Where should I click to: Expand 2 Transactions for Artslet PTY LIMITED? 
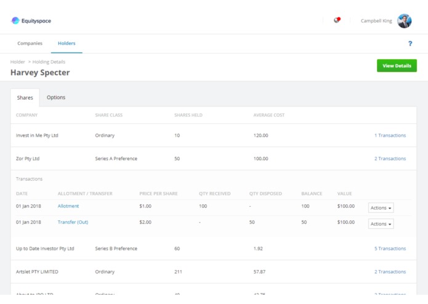[390, 272]
